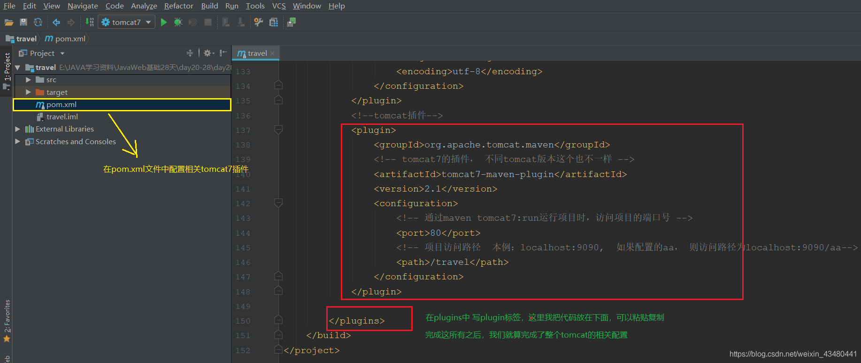861x363 pixels.
Task: Click the encoding utf-8 line
Action: tap(469, 71)
